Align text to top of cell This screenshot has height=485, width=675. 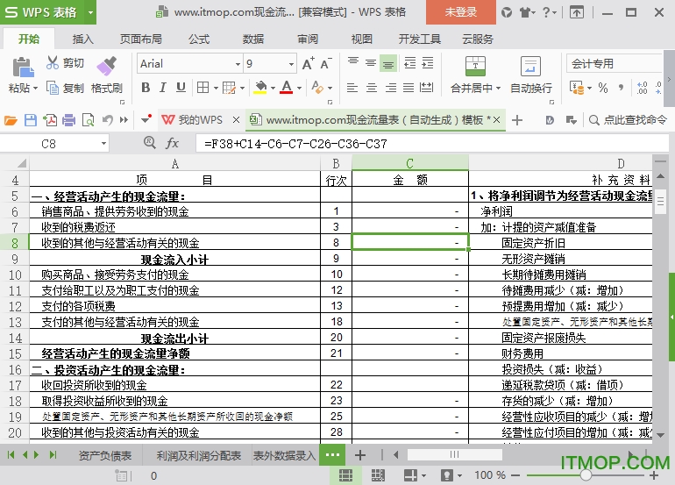353,63
